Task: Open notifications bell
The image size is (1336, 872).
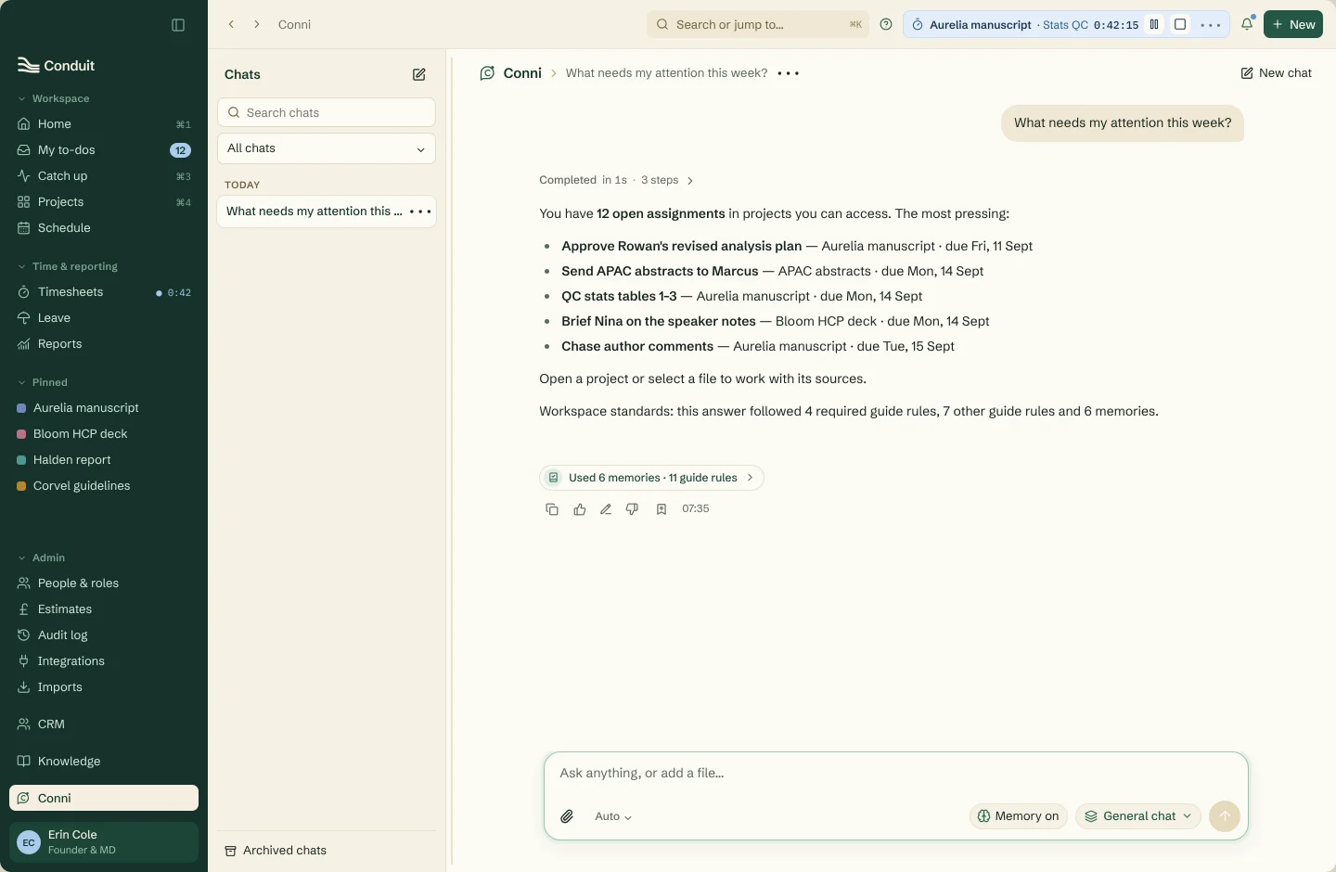Action: pyautogui.click(x=1247, y=25)
